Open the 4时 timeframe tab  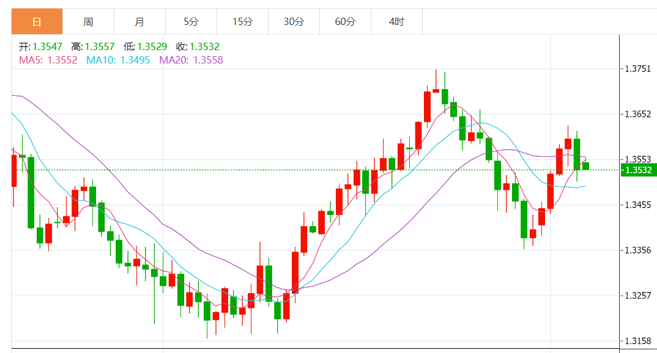[x=396, y=21]
